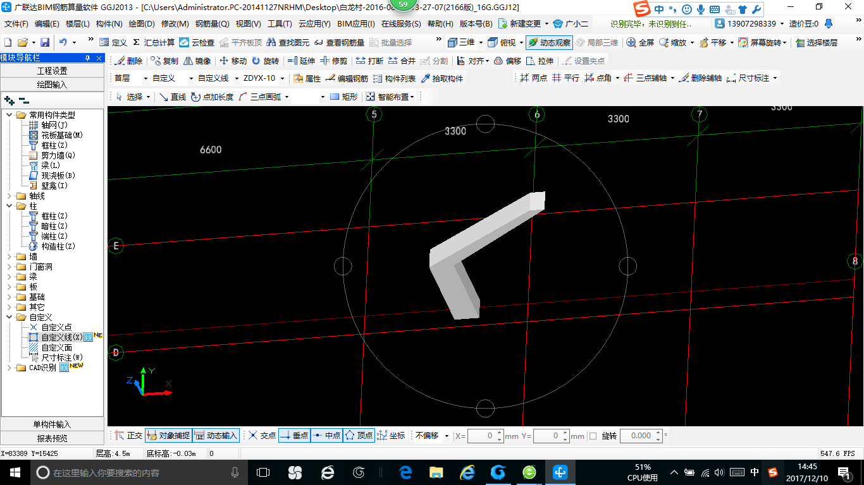
Task: Enable the 旋转 rotation checkbox
Action: [x=593, y=436]
